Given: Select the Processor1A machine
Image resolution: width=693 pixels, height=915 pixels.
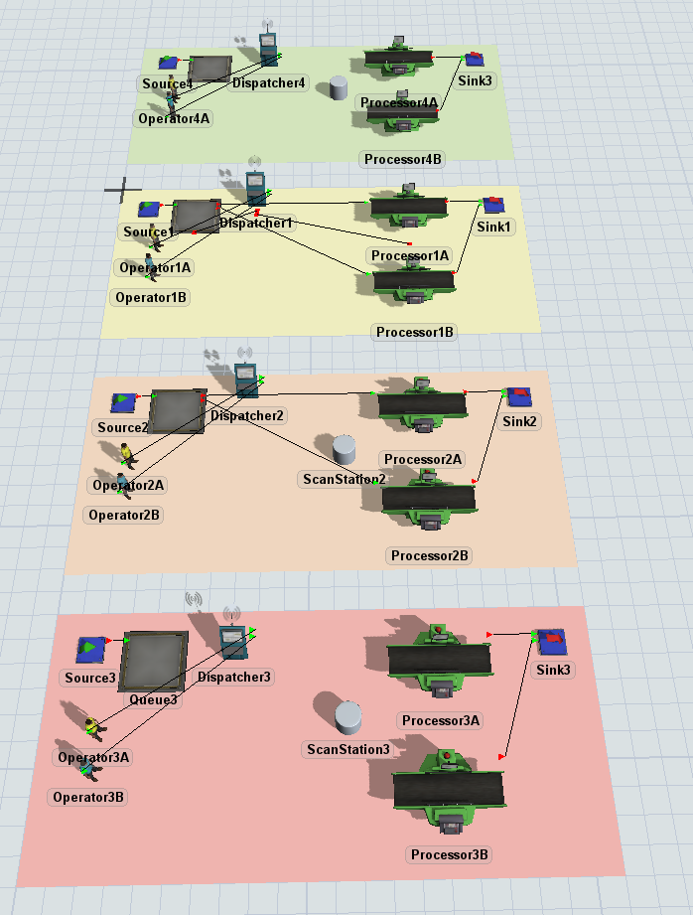Looking at the screenshot, I should click(409, 208).
